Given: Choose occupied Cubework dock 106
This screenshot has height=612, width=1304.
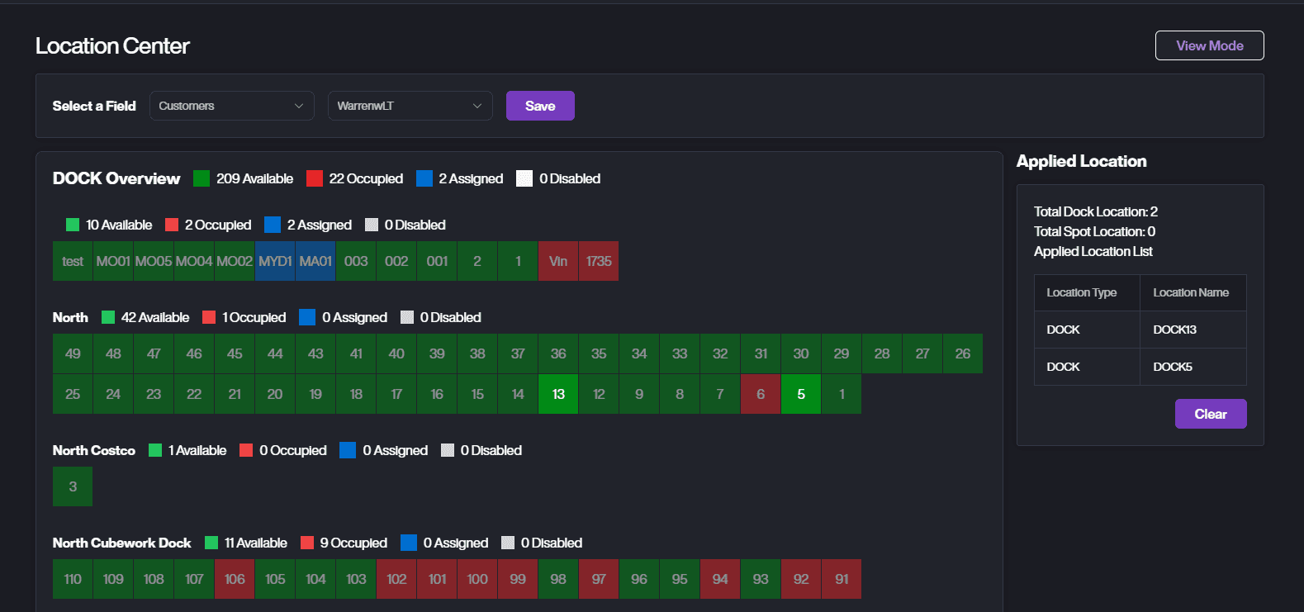Looking at the screenshot, I should pos(235,579).
